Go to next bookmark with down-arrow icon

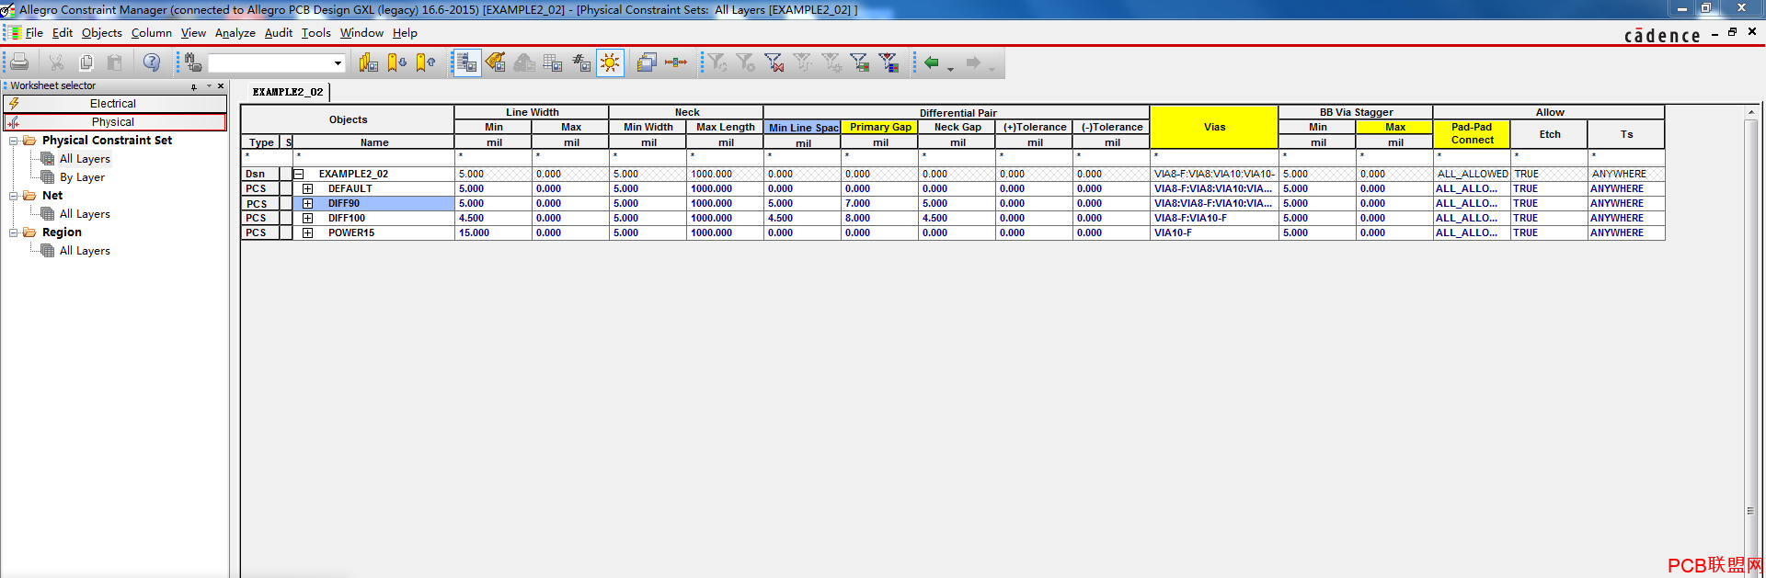click(x=397, y=62)
